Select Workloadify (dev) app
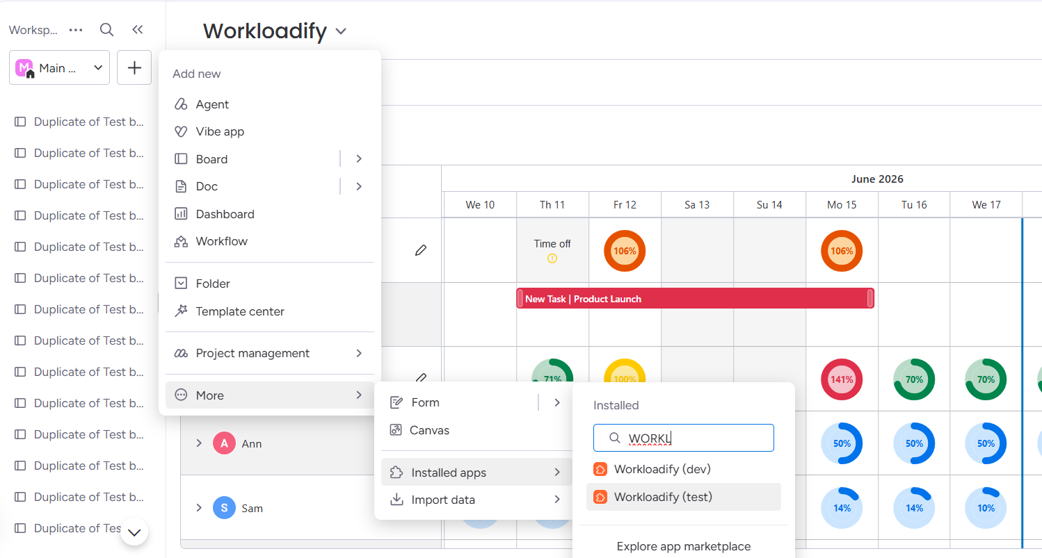Image resolution: width=1042 pixels, height=558 pixels. click(x=684, y=469)
